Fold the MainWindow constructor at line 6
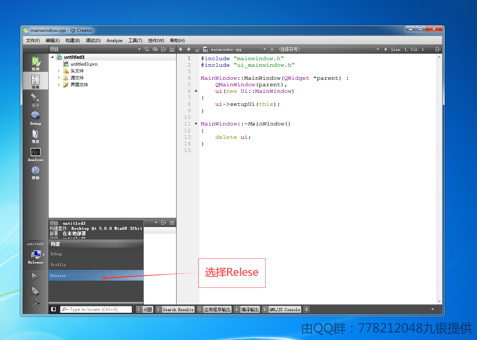The width and height of the screenshot is (477, 340). coord(196,91)
